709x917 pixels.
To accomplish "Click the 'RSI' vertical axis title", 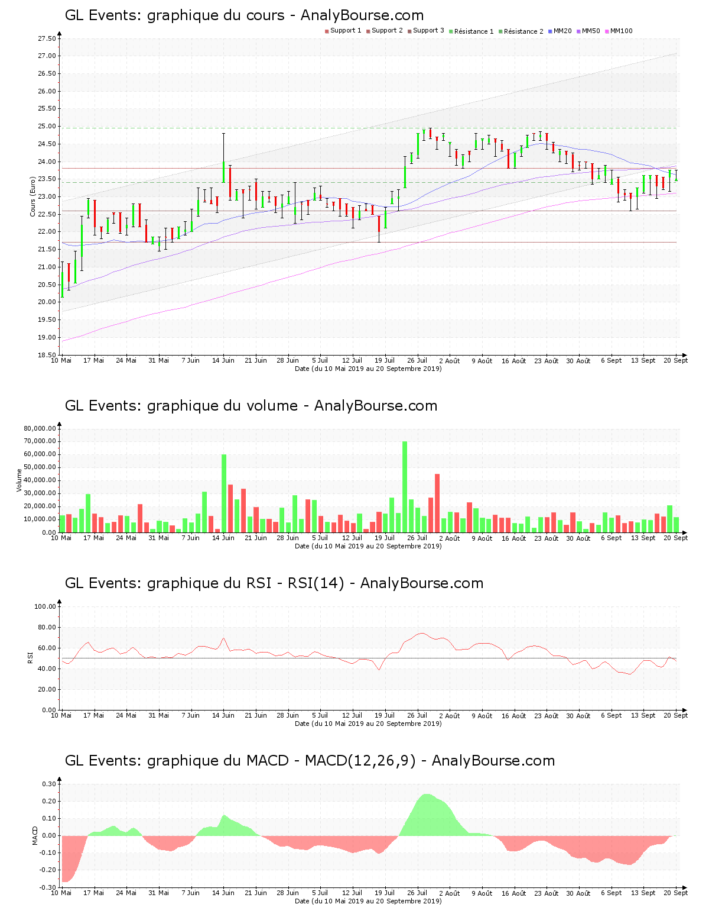I will [x=30, y=658].
